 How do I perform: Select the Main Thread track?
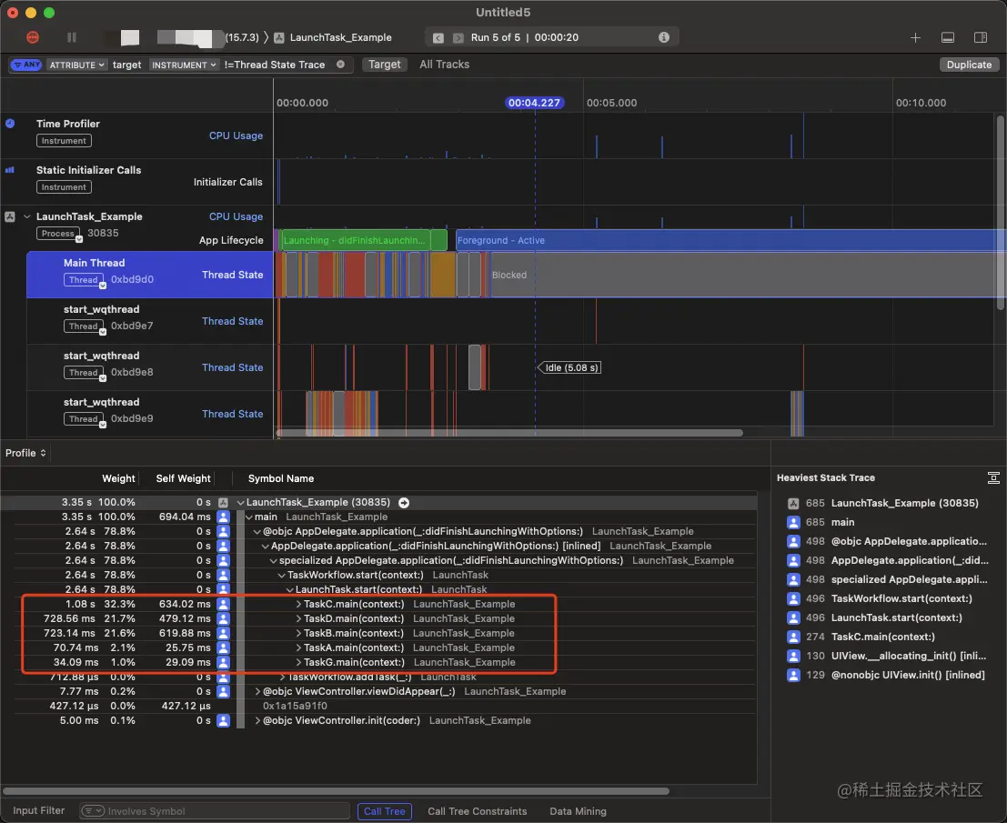click(x=149, y=274)
